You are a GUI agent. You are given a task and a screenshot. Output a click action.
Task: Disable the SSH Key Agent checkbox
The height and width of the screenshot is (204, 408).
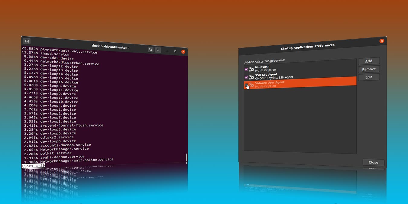click(246, 76)
